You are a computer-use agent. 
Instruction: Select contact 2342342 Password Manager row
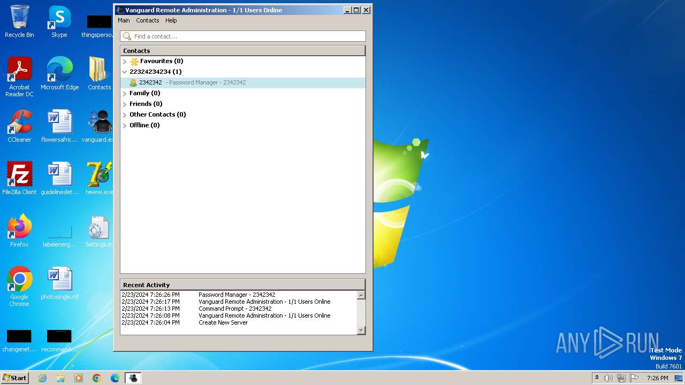click(243, 83)
